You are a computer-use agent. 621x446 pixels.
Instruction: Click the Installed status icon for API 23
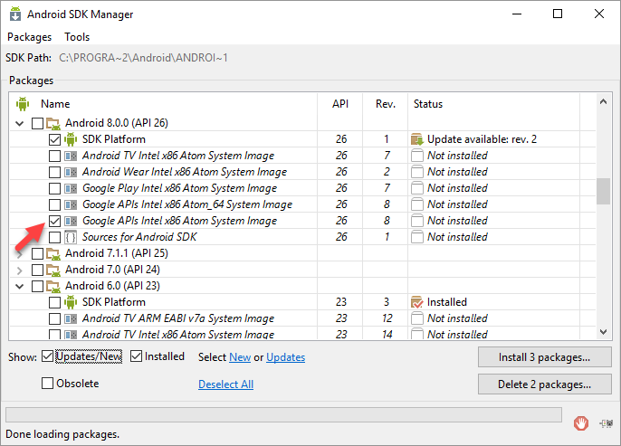417,302
